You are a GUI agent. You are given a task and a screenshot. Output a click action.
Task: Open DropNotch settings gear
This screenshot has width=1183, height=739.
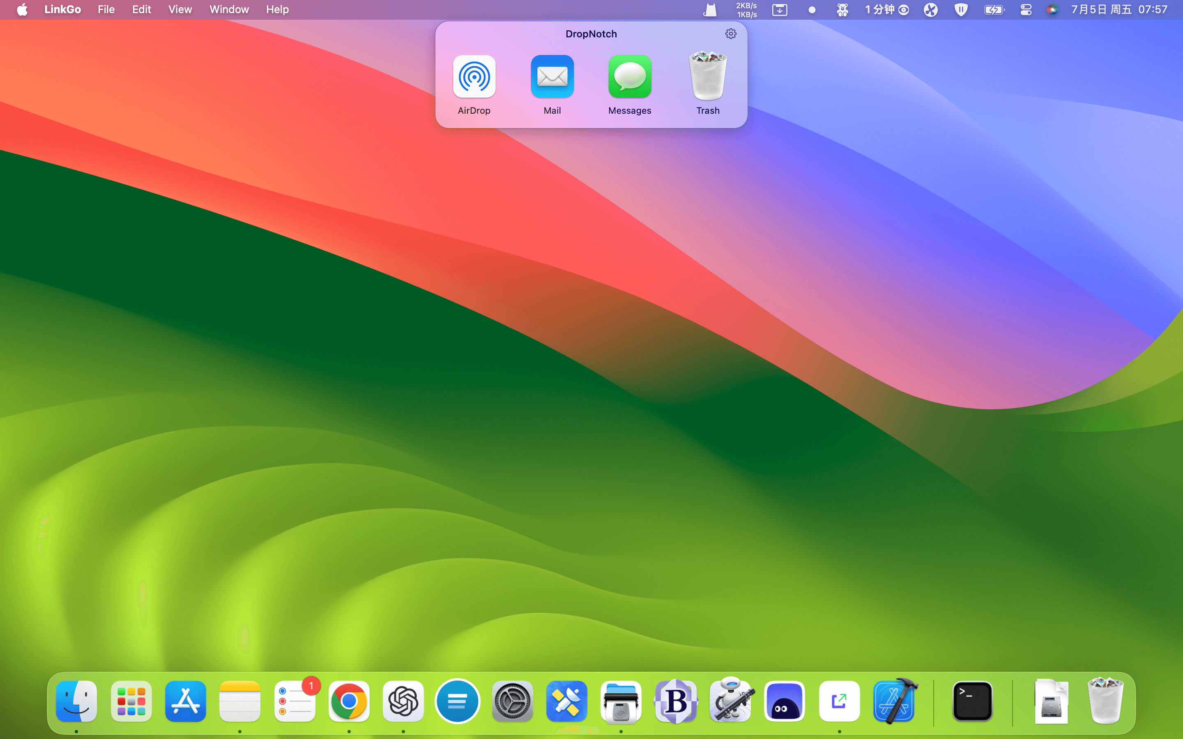click(x=730, y=34)
